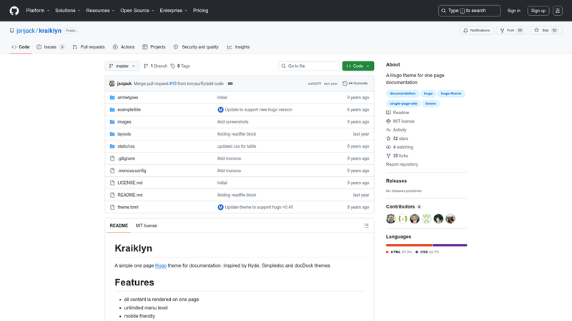Open jsnjack owner profile link

click(x=26, y=31)
